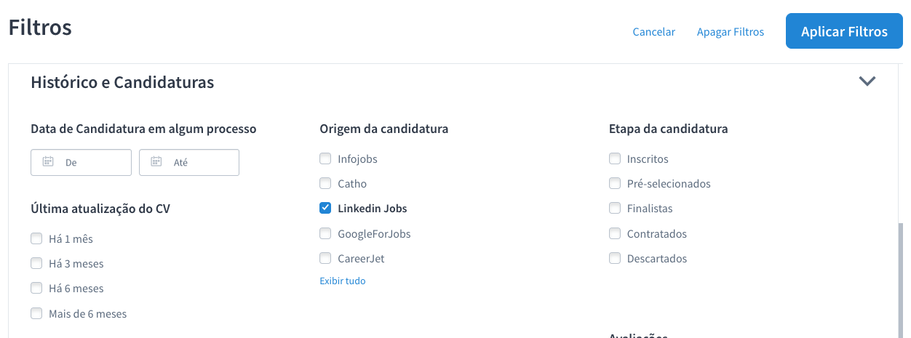Viewport: 911px width, 338px height.
Task: Click the calendar icon in the Até field
Action: pos(156,162)
